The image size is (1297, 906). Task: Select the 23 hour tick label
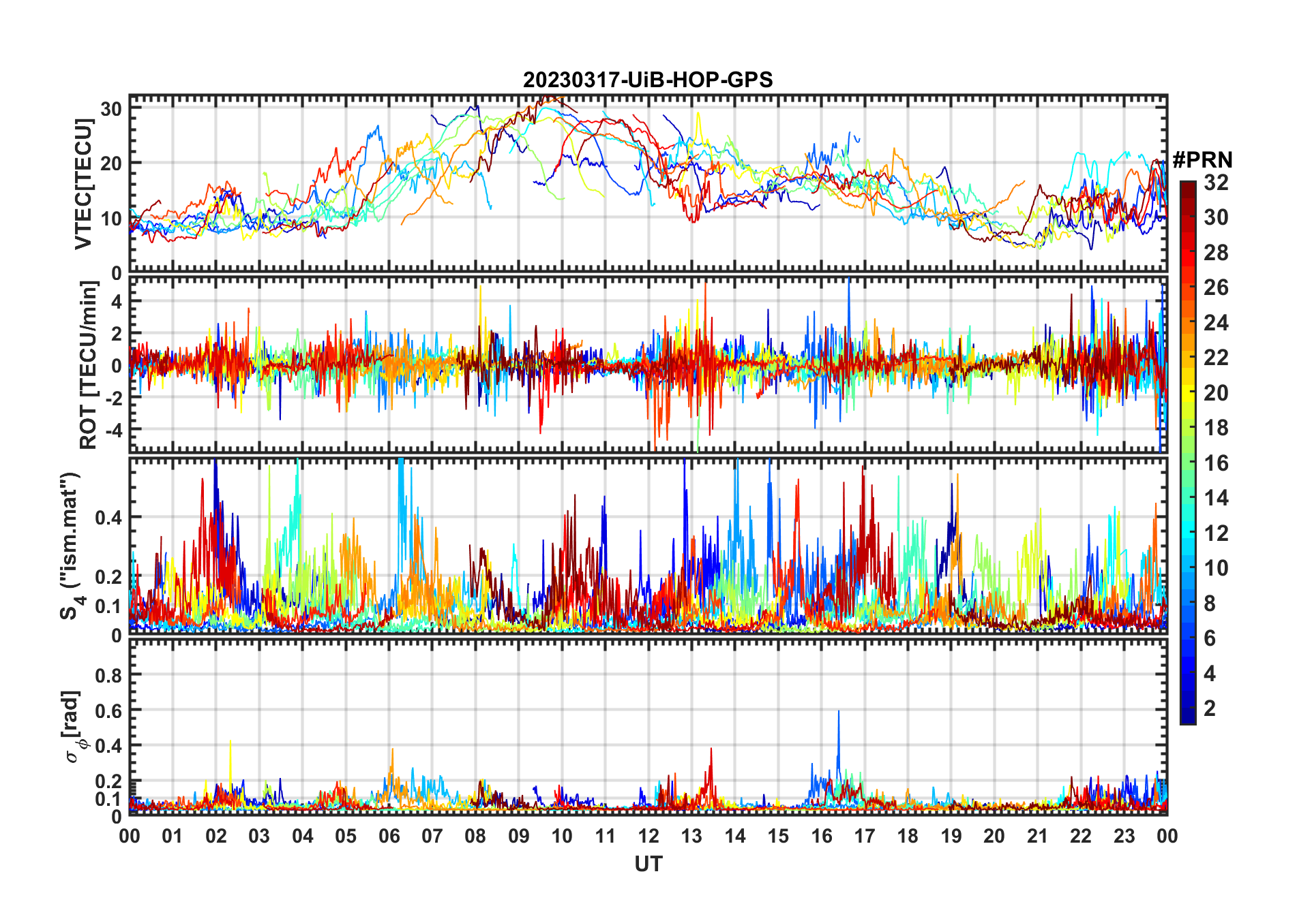tap(1124, 836)
